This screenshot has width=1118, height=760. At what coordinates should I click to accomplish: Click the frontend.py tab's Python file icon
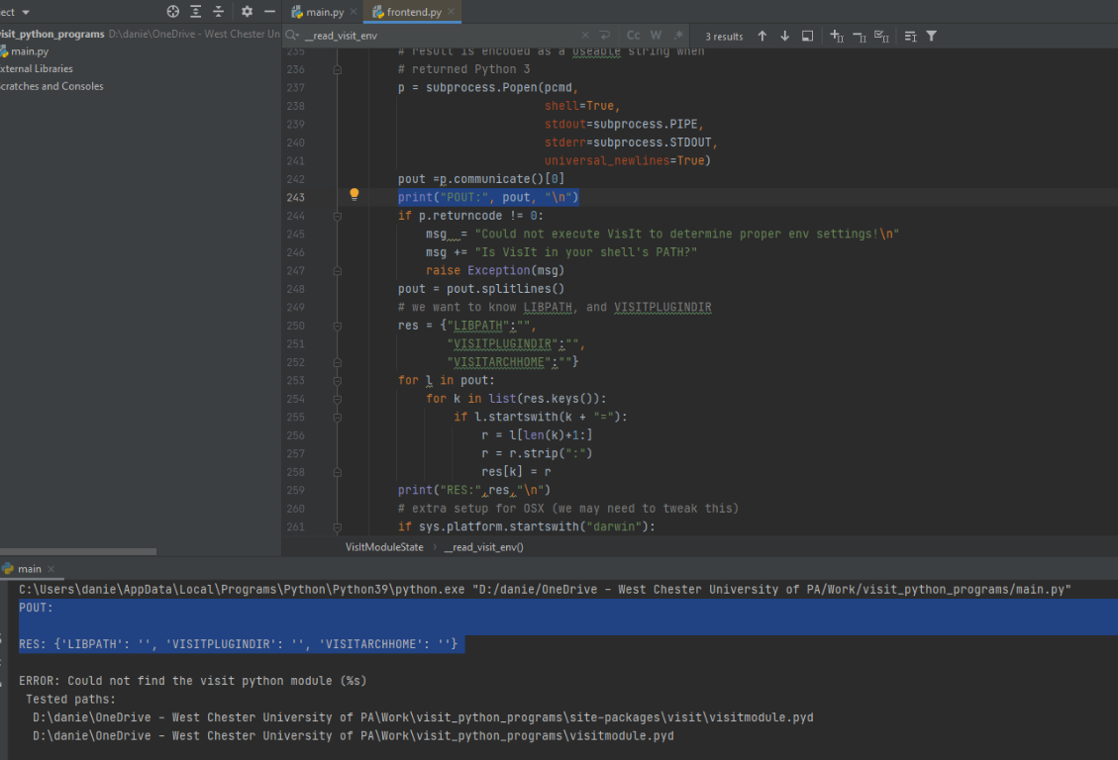378,12
